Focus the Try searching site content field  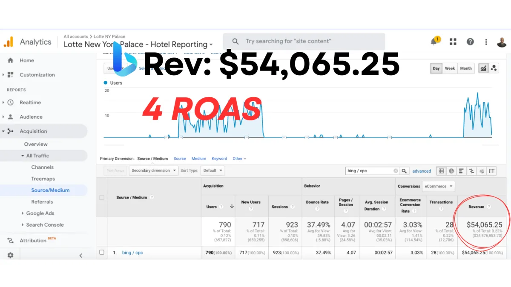click(x=304, y=42)
